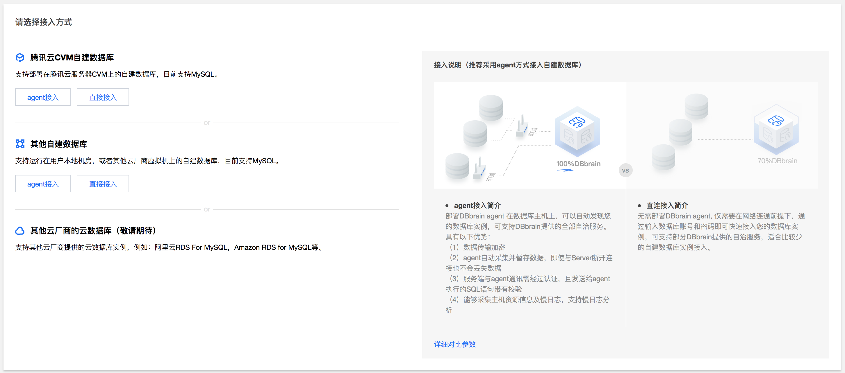Click the 其他自建数据库 heading
This screenshot has width=845, height=373.
point(59,144)
